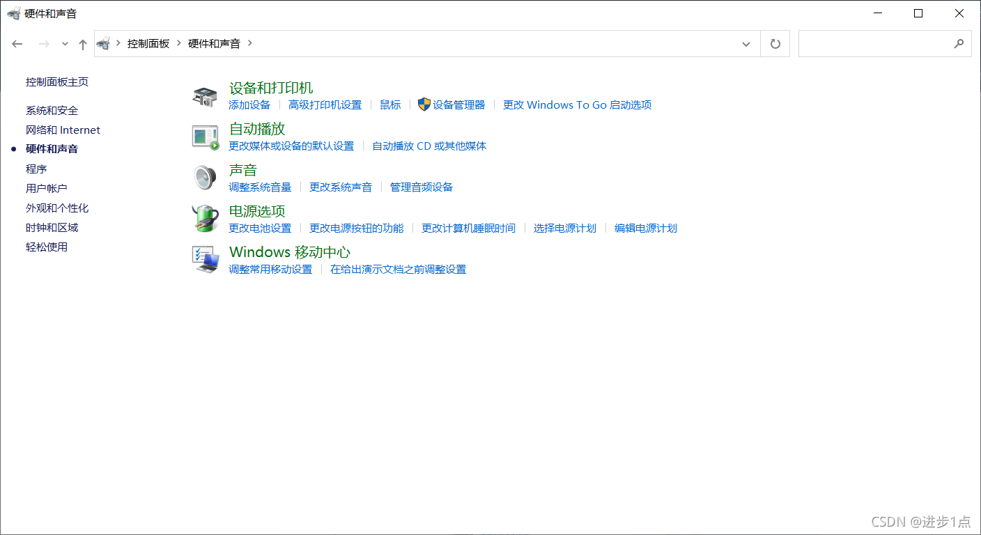Open the Windows 移动中心 heading link

(x=290, y=252)
